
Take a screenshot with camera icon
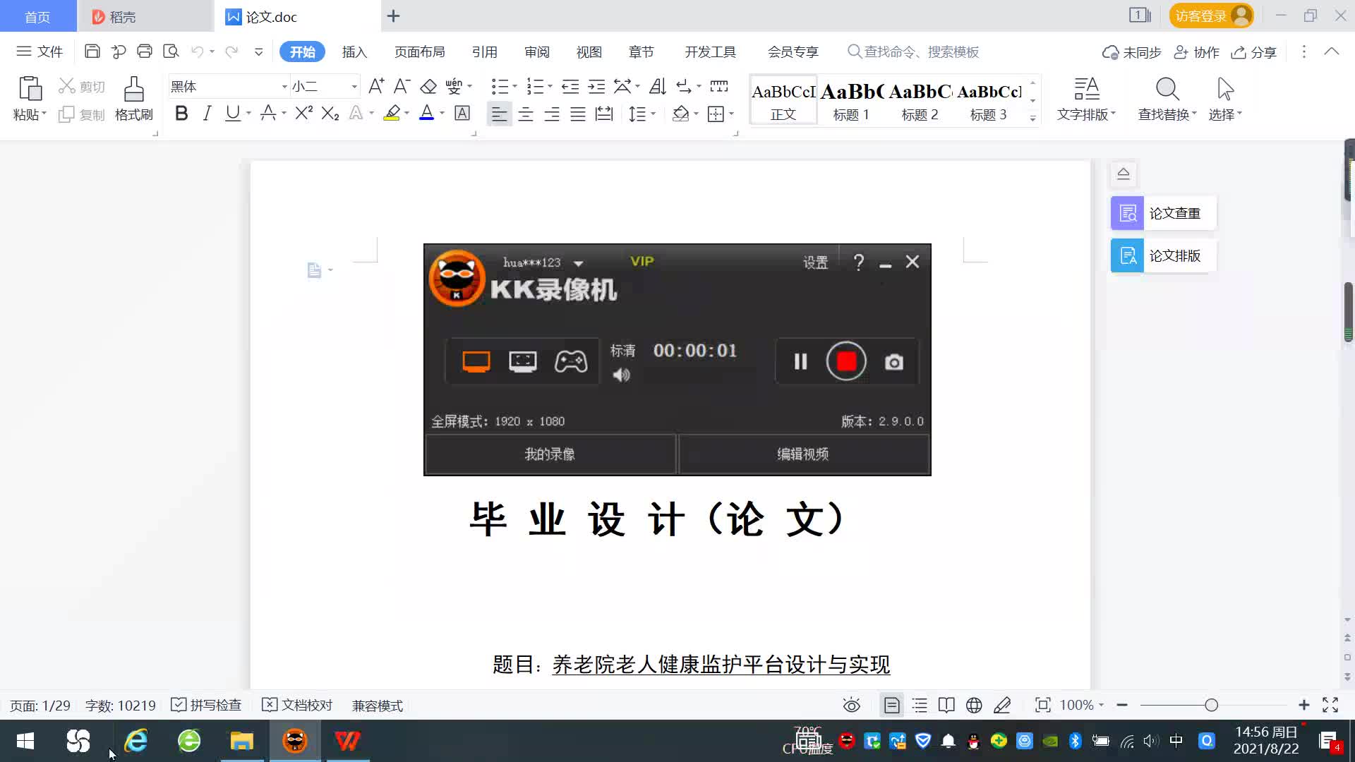click(893, 362)
